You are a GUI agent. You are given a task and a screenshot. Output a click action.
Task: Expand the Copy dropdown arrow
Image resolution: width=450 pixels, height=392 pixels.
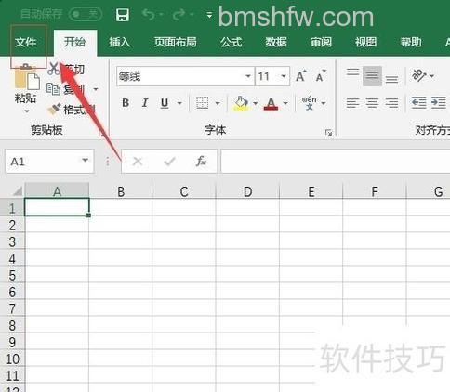(96, 89)
